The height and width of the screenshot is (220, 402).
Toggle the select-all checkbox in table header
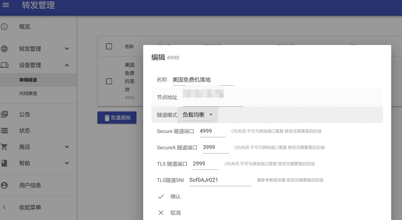point(109,46)
